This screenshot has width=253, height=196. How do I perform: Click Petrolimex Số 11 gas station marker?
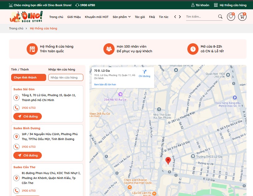pyautogui.click(x=235, y=97)
